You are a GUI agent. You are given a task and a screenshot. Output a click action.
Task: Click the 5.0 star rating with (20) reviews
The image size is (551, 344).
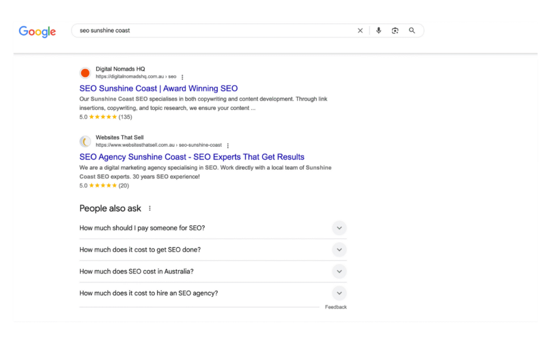(x=104, y=185)
